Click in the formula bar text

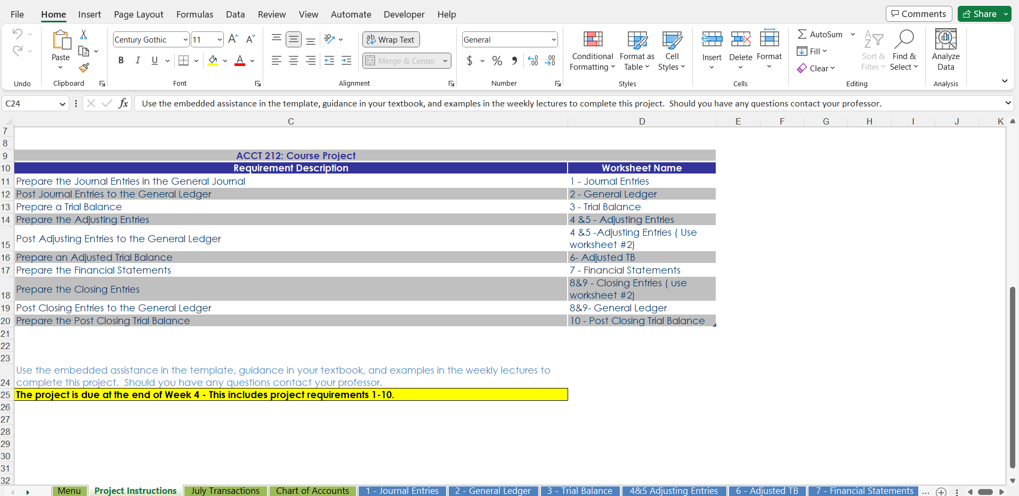(x=512, y=103)
